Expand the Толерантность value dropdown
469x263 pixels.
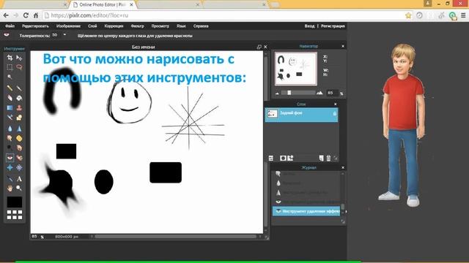(64, 35)
